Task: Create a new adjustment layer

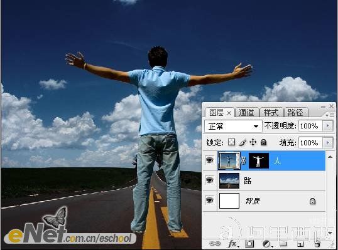Action: coord(267,244)
